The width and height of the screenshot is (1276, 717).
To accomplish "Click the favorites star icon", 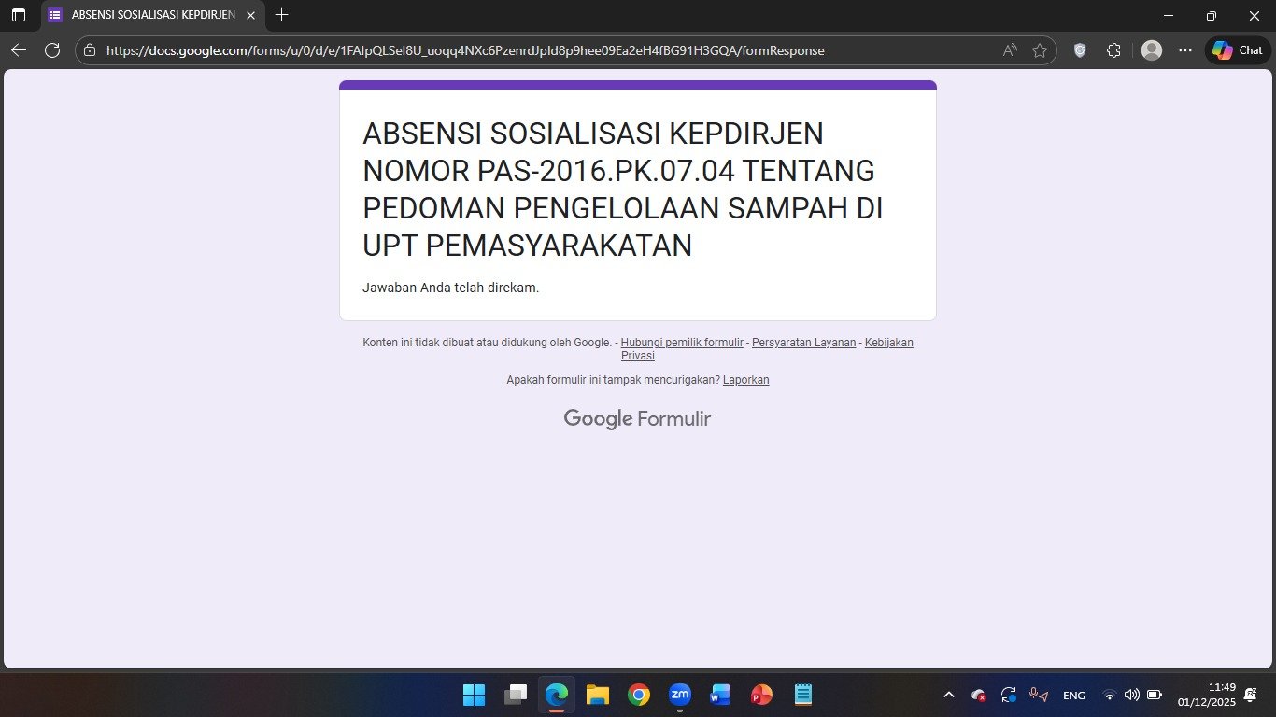I will (x=1039, y=50).
